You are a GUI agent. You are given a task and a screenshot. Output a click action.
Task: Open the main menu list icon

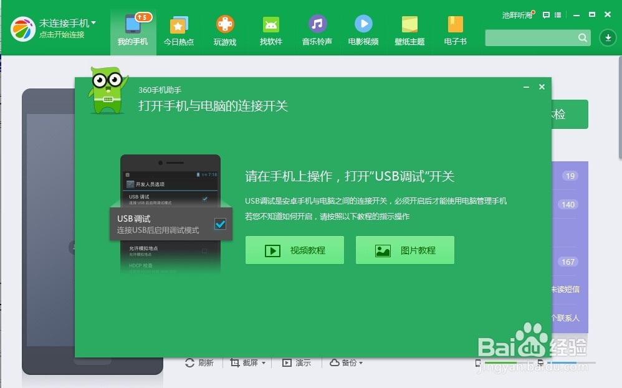click(558, 15)
